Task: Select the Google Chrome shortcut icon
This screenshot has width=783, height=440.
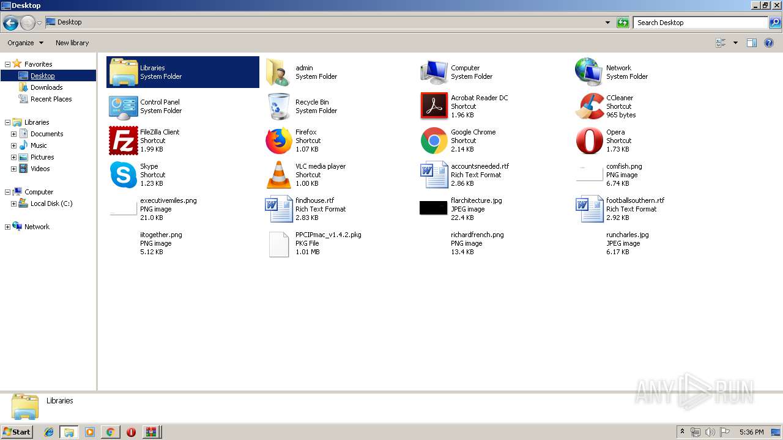Action: 434,141
